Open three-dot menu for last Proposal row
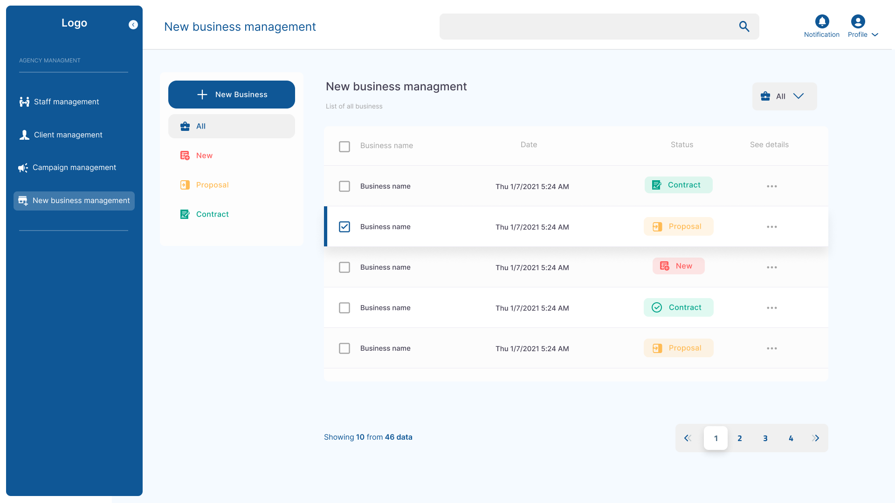Screen dimensions: 895x503 772,348
